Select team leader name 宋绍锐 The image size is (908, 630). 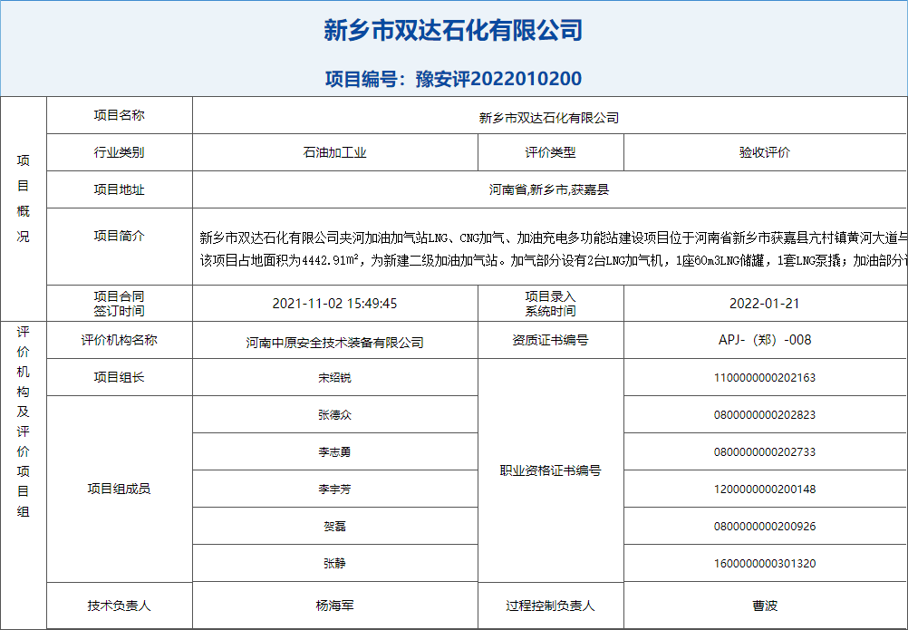click(x=334, y=378)
